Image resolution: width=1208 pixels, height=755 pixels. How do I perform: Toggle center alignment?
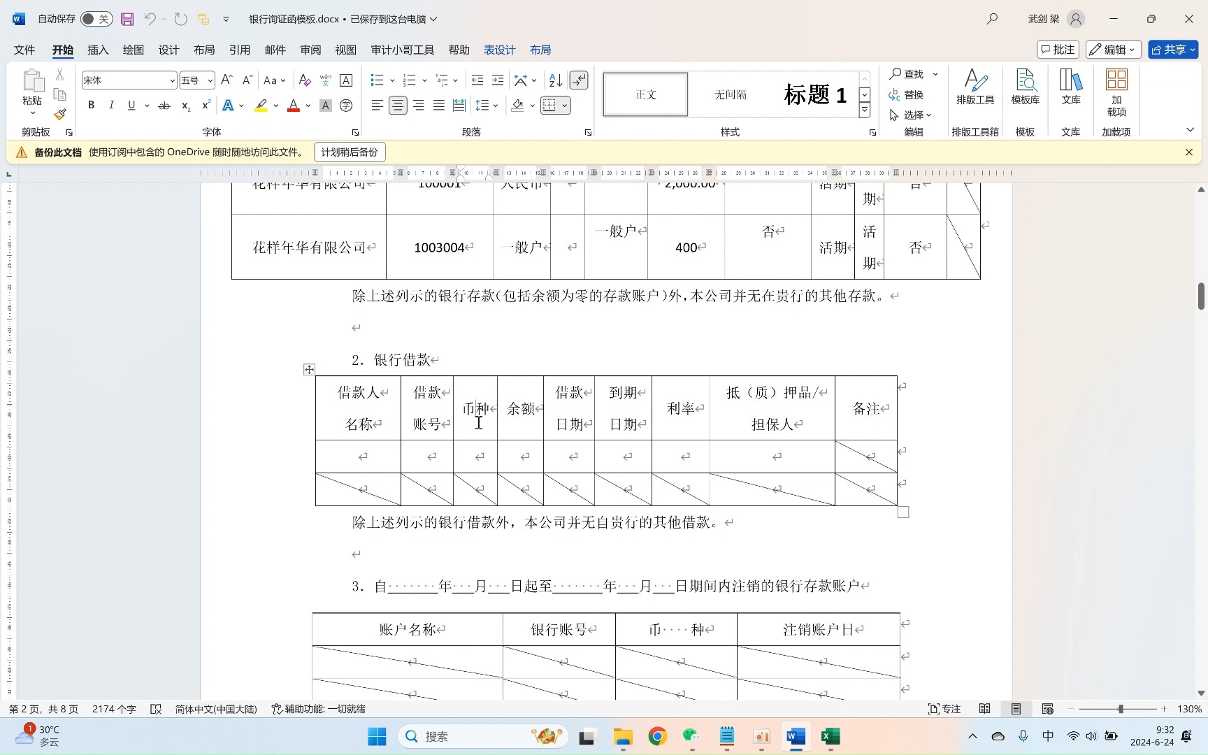(398, 106)
